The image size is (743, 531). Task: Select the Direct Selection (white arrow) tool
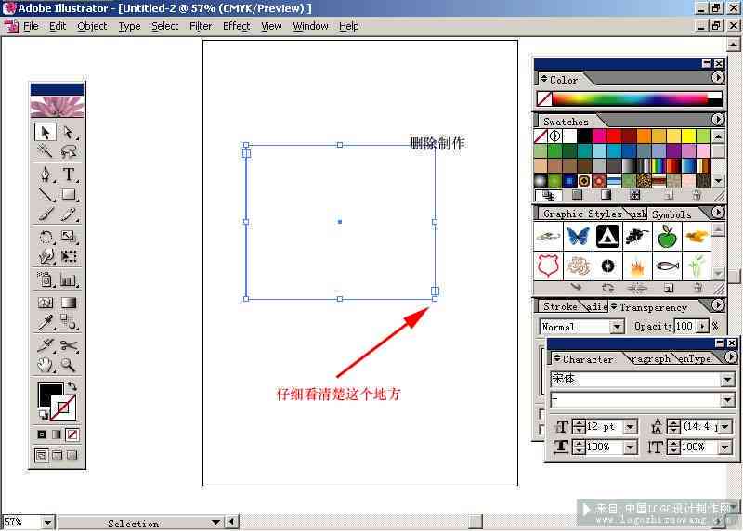coord(68,132)
